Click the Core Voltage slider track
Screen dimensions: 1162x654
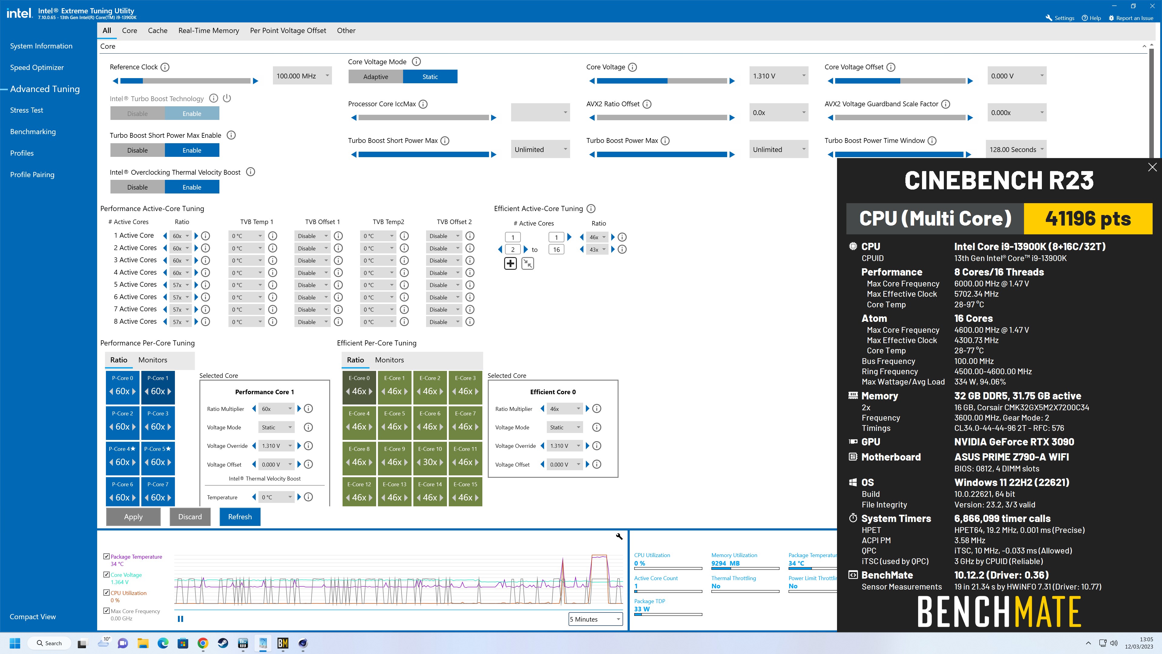(662, 81)
